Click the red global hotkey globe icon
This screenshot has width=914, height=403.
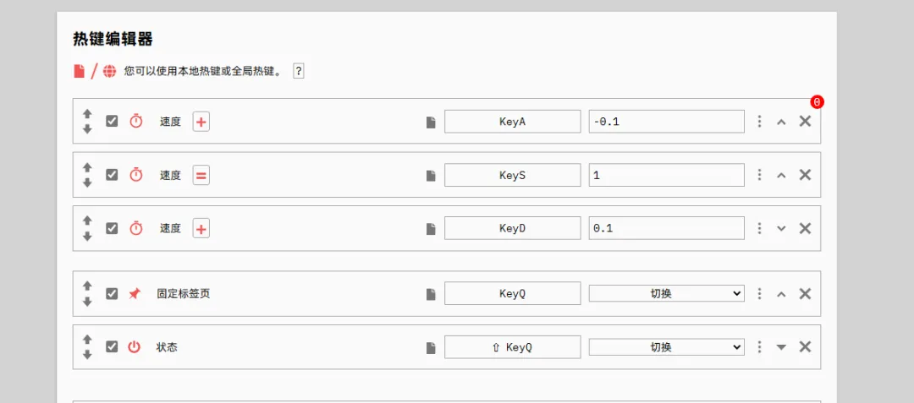[109, 71]
